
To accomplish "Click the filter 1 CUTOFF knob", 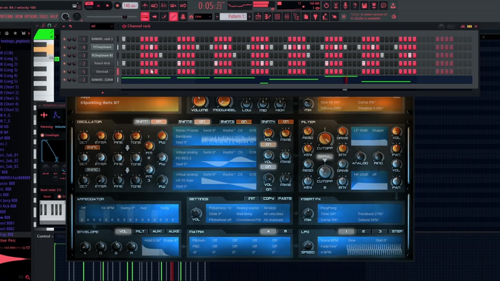I will pyautogui.click(x=325, y=138).
